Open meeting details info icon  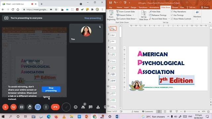(x=76, y=107)
